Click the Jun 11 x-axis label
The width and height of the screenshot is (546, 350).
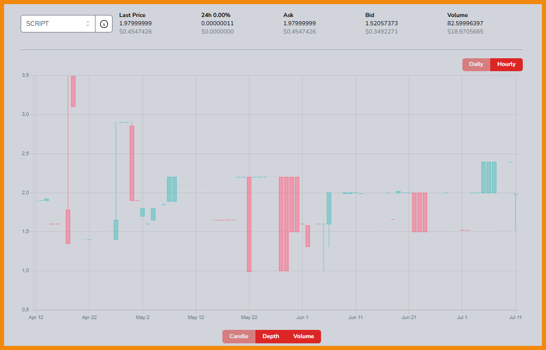pos(356,318)
